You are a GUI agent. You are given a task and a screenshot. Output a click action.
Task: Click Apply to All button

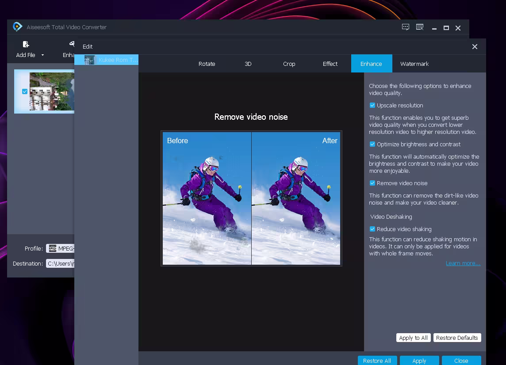coord(414,338)
